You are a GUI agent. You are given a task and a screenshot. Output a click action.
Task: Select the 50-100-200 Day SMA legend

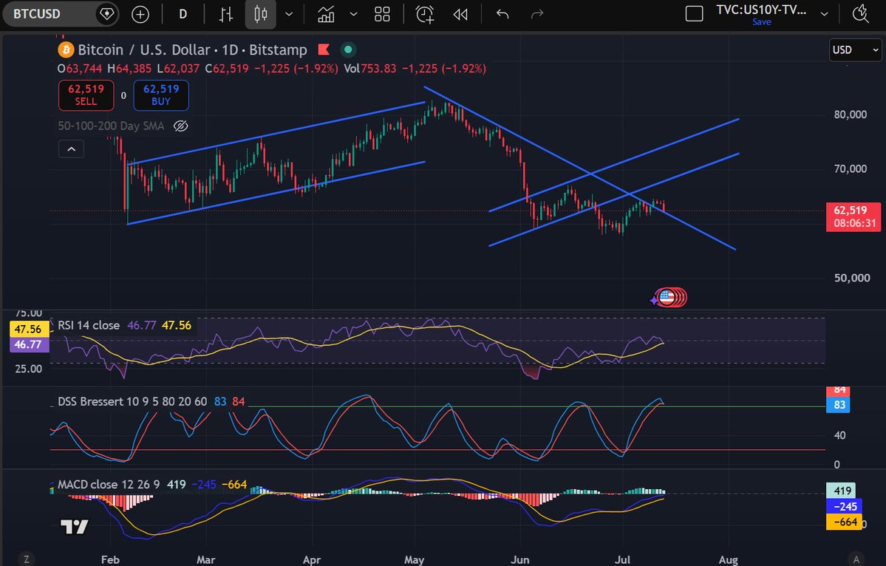[112, 126]
